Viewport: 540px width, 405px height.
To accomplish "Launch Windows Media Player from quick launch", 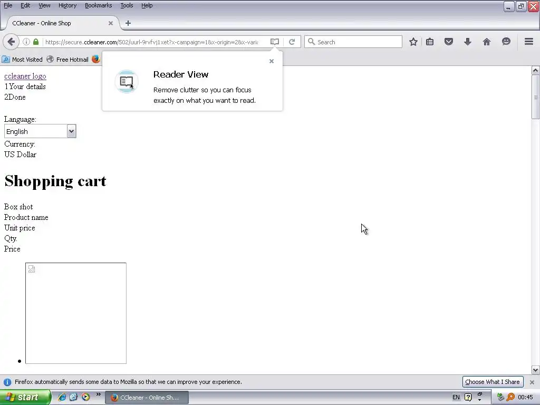I will click(85, 397).
